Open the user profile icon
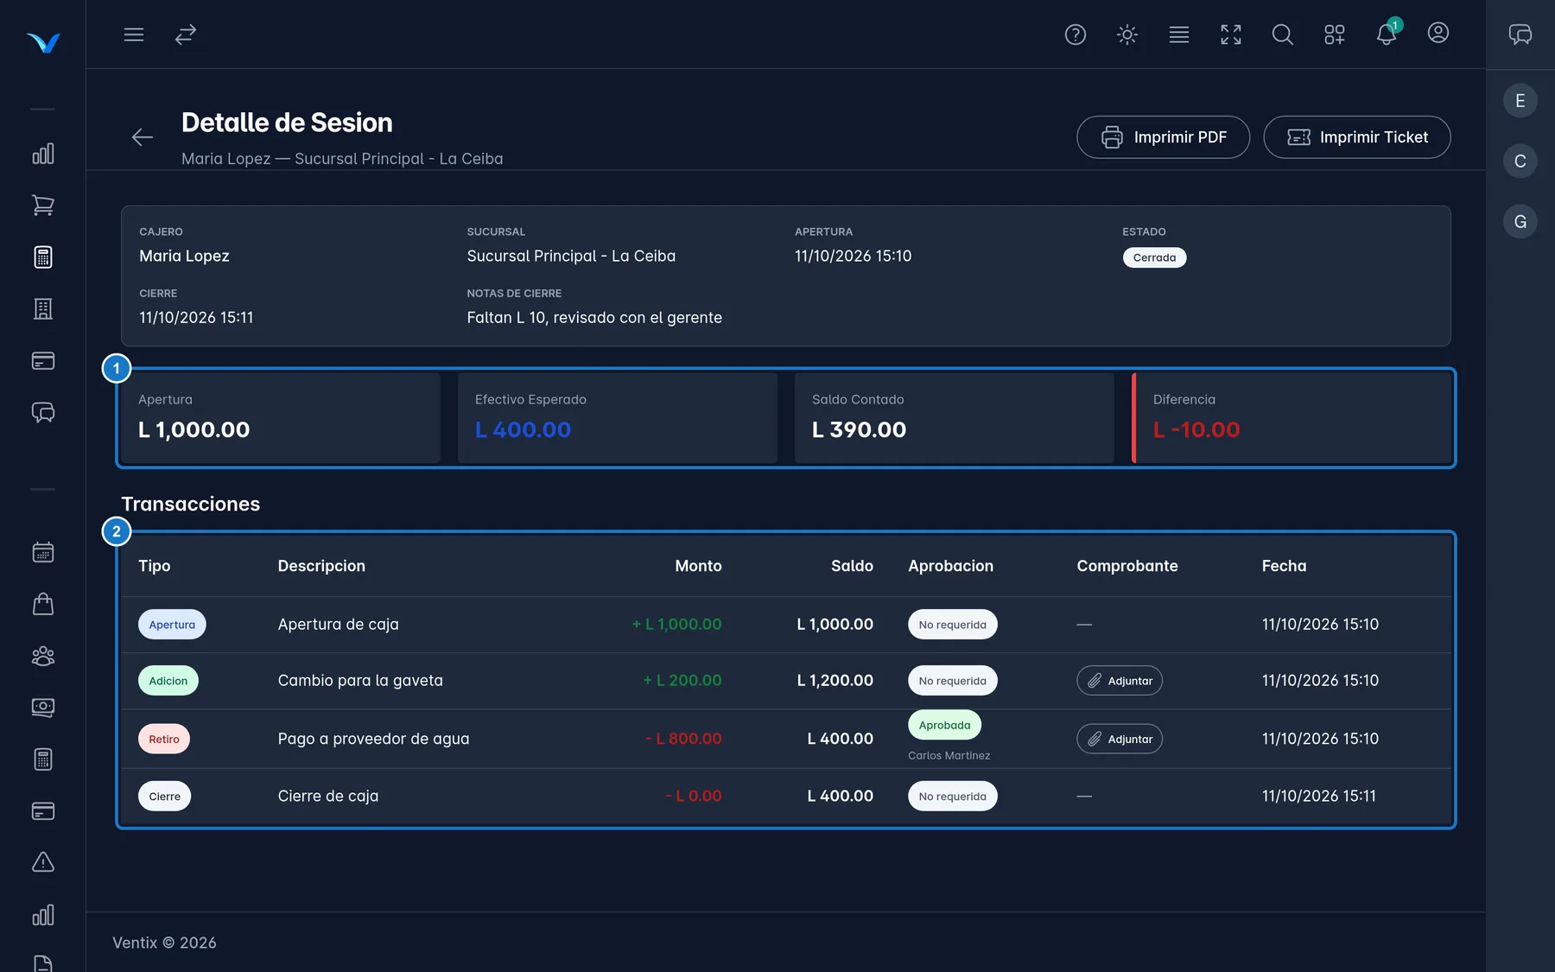Viewport: 1555px width, 972px height. (x=1438, y=33)
